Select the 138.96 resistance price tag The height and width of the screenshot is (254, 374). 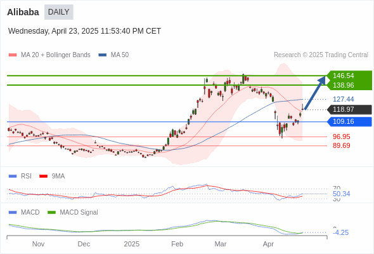tap(349, 85)
